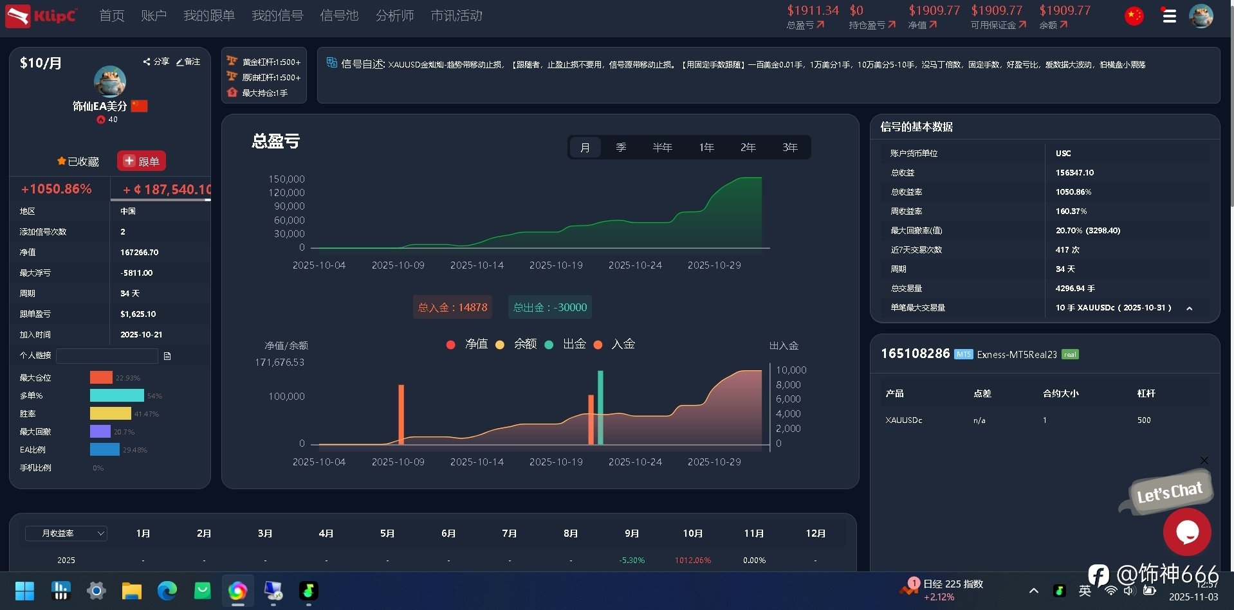Screen dimensions: 1234x610
Task: Open 我的跟单 menu
Action: (x=209, y=15)
